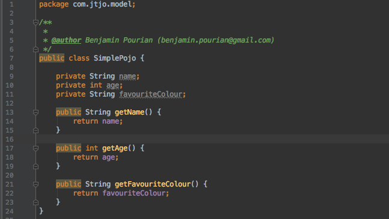
Task: Click the class keyword on line 7
Action: [79, 58]
